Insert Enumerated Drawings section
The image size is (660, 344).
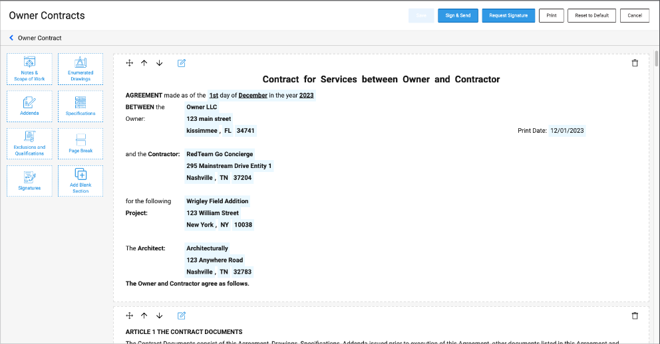click(x=81, y=69)
